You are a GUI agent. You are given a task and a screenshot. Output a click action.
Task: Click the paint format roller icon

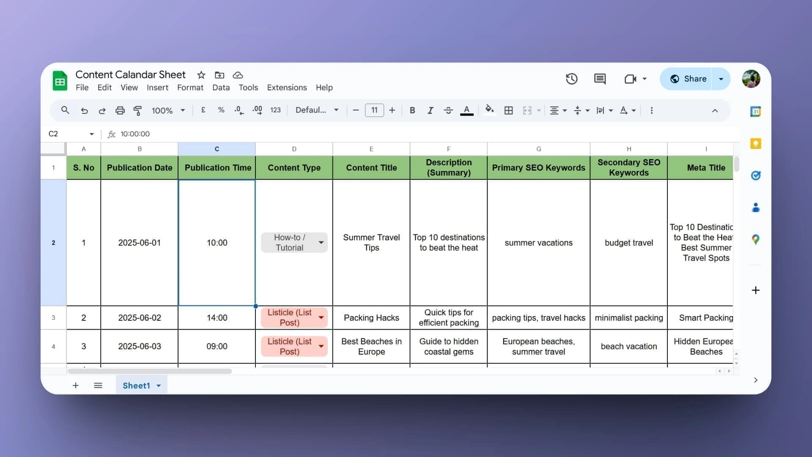[x=137, y=110]
